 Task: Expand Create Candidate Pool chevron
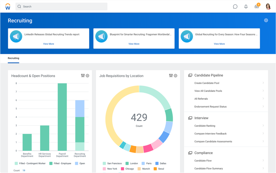[x=263, y=83]
